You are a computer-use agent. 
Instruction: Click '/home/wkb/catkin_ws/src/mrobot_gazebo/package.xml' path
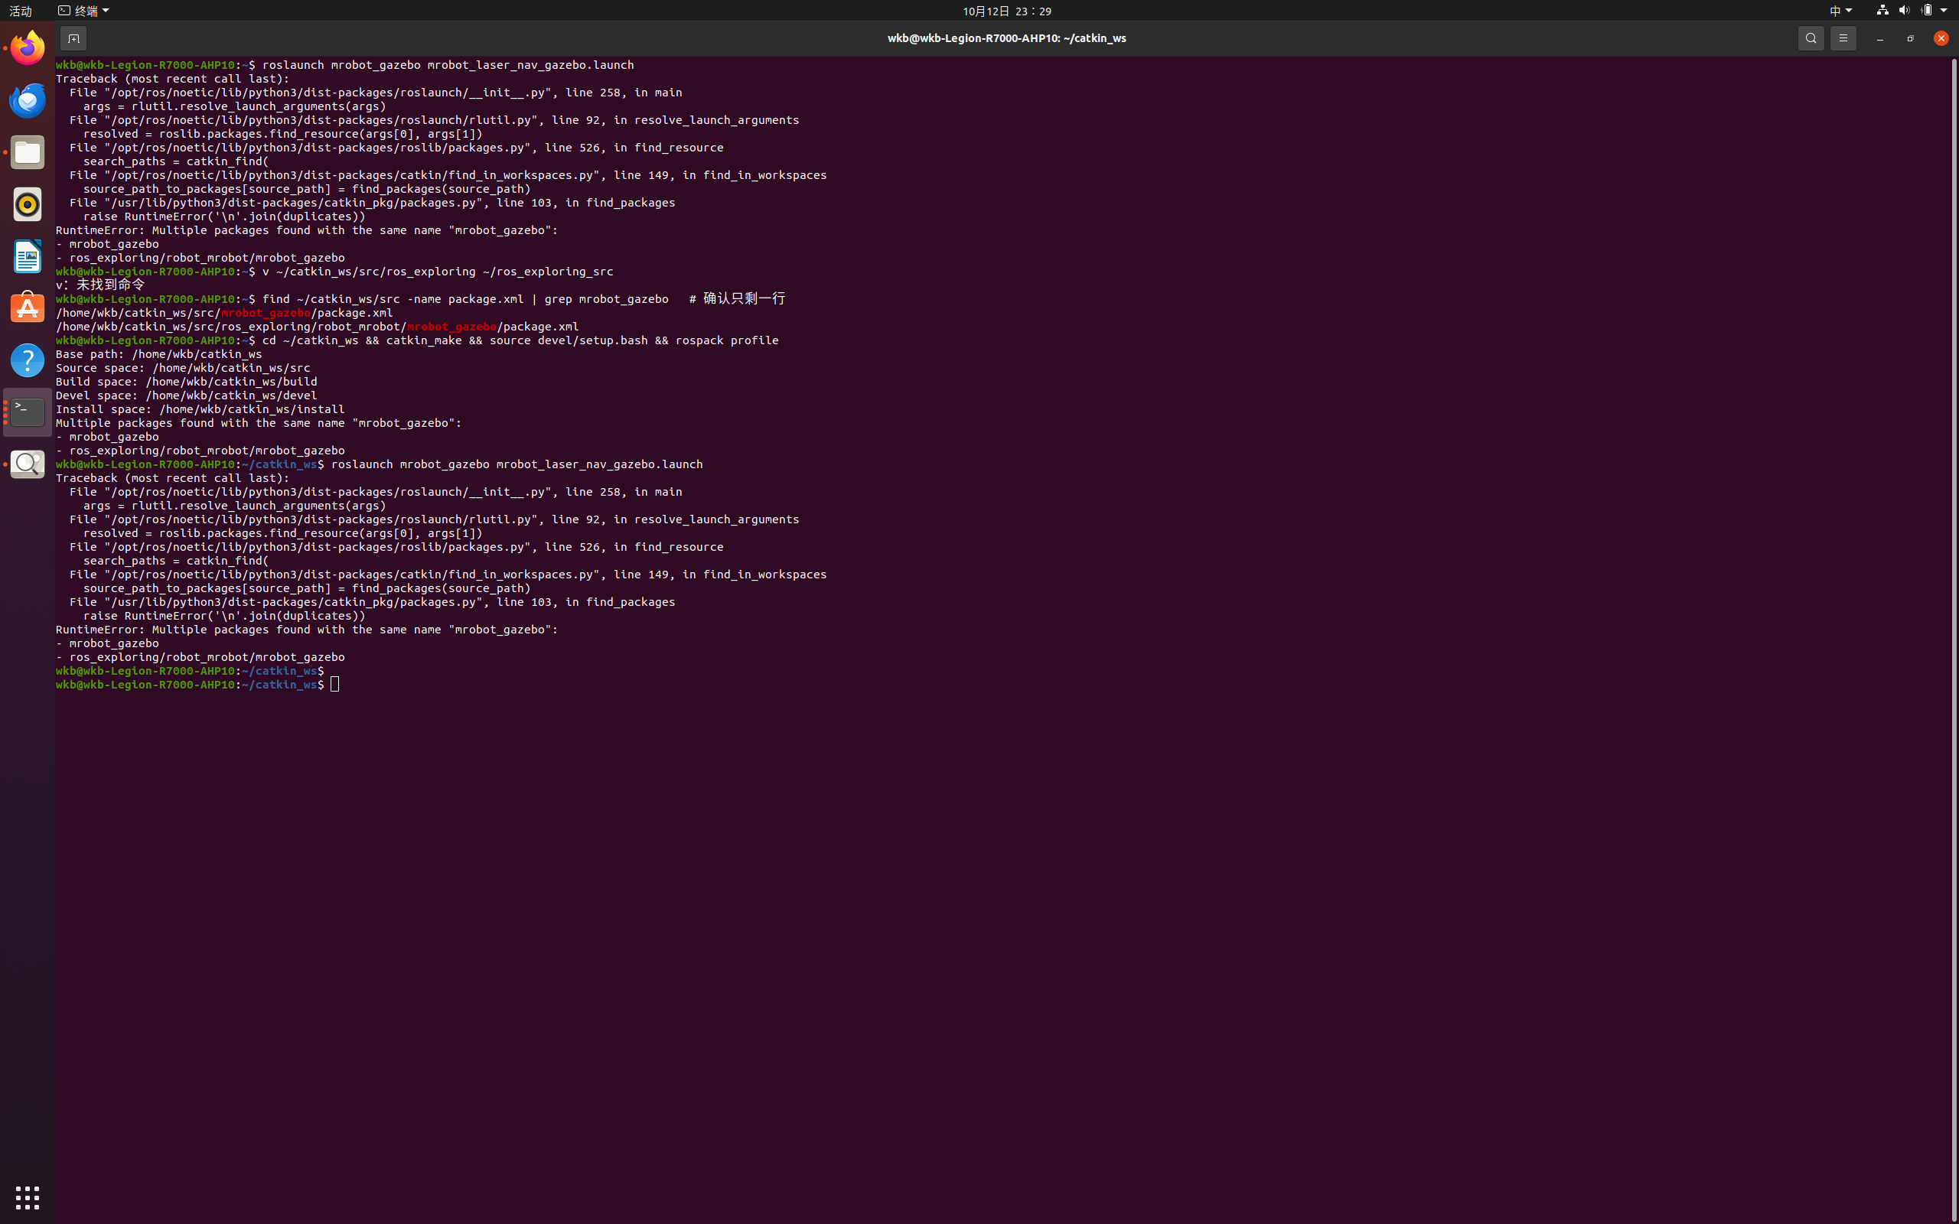pyautogui.click(x=224, y=312)
